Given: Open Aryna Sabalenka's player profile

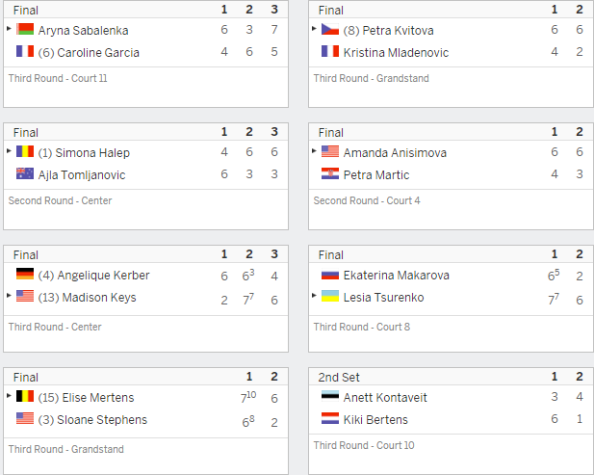Looking at the screenshot, I should coord(84,30).
